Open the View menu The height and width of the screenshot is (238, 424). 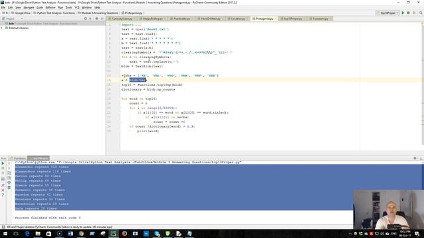coord(18,7)
